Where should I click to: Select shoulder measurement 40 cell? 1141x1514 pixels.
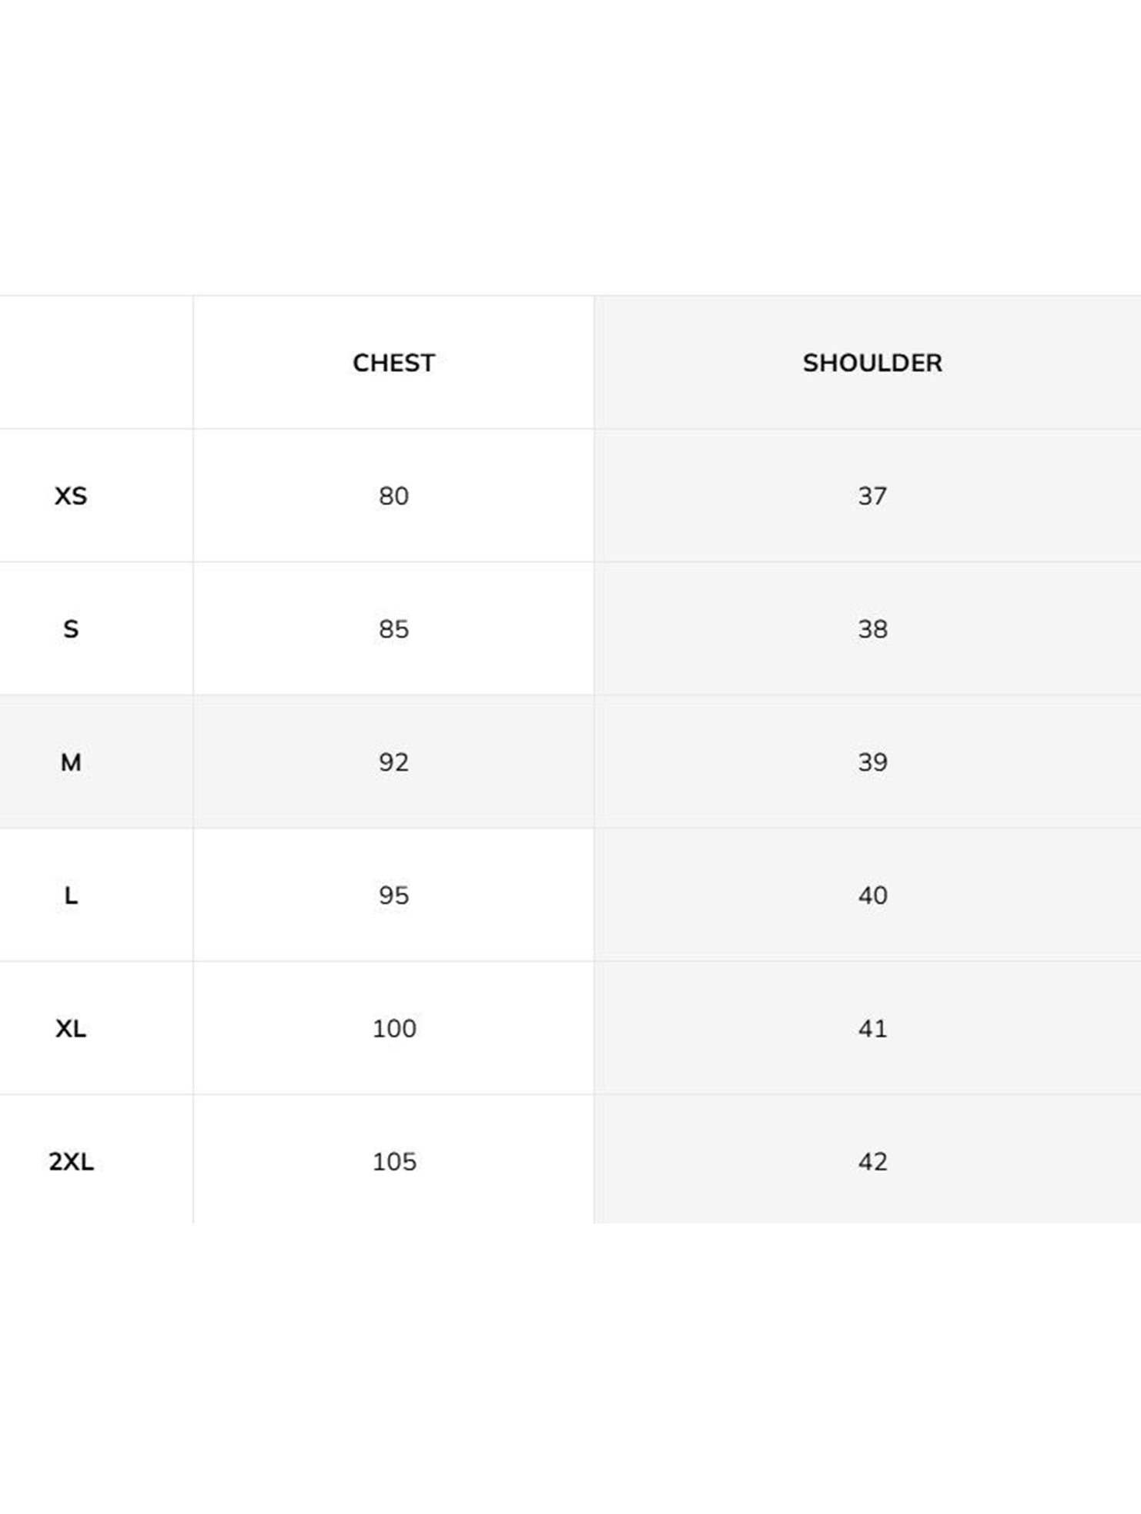872,896
